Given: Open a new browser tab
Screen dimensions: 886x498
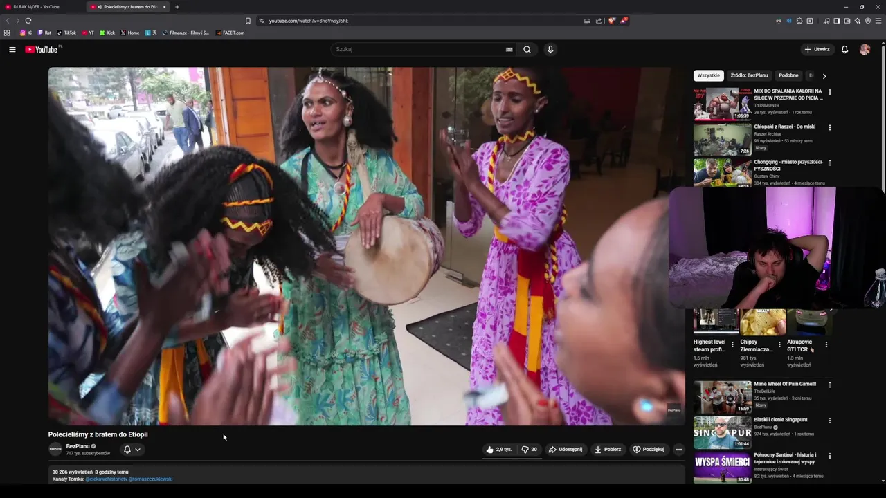Looking at the screenshot, I should (x=177, y=7).
